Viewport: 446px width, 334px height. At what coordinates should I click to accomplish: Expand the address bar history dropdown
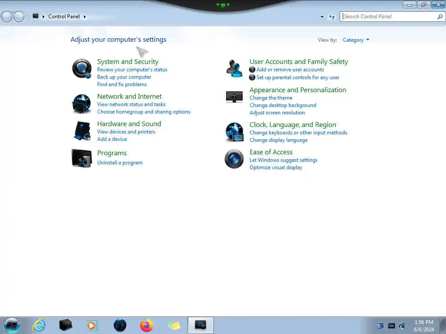click(x=322, y=17)
